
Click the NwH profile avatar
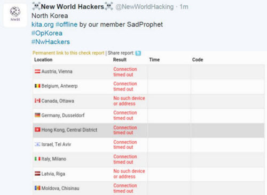15,15
